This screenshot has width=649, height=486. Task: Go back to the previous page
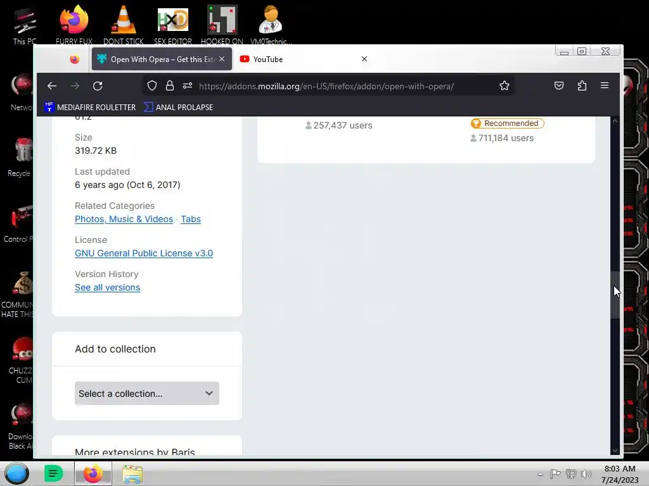[52, 86]
